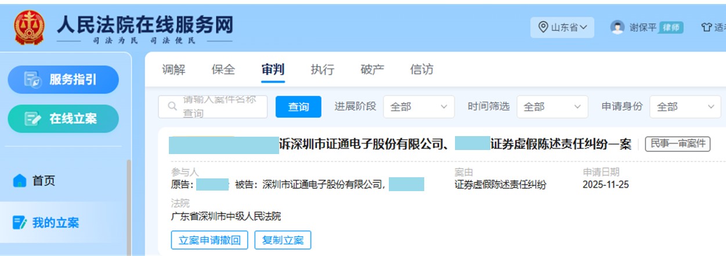Click the 首页 home icon

[x=20, y=181]
